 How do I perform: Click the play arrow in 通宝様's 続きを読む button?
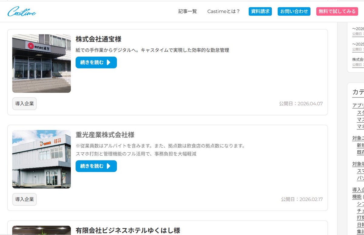[x=109, y=62]
